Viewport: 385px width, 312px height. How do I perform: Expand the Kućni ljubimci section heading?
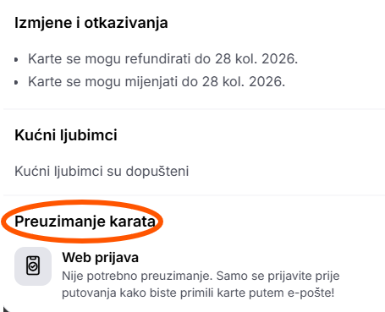pos(66,135)
